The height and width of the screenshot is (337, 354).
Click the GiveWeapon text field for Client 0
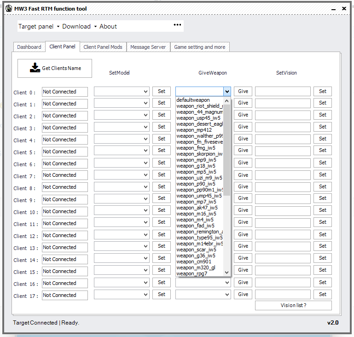tap(200, 92)
